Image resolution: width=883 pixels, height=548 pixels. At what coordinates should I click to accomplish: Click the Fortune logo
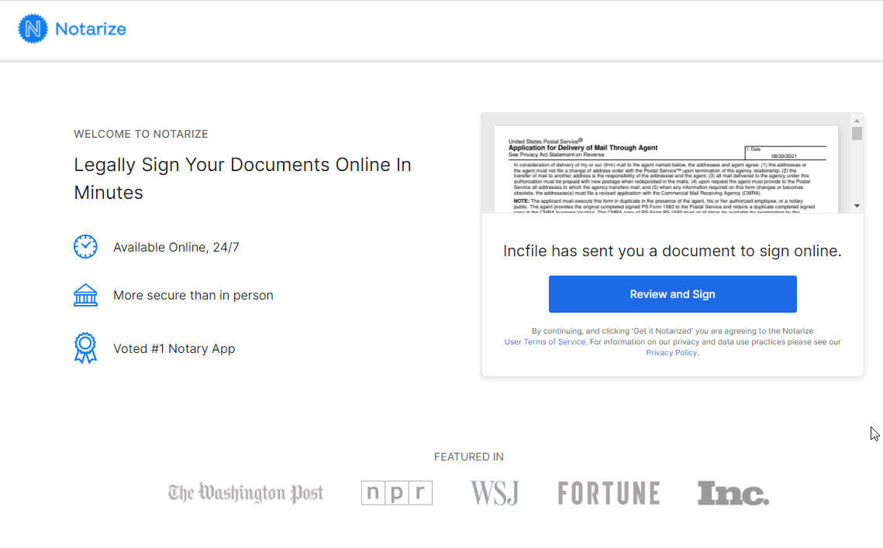tap(609, 493)
